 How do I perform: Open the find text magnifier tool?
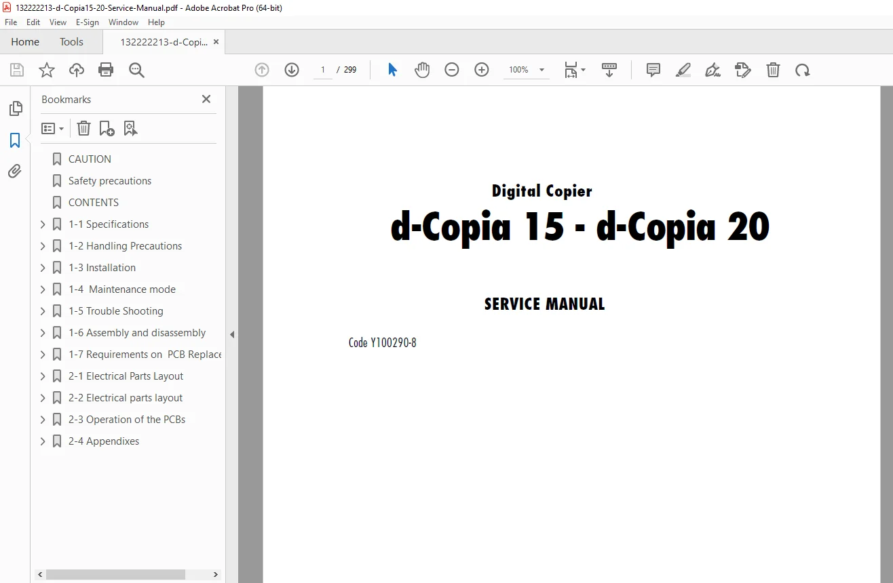136,70
